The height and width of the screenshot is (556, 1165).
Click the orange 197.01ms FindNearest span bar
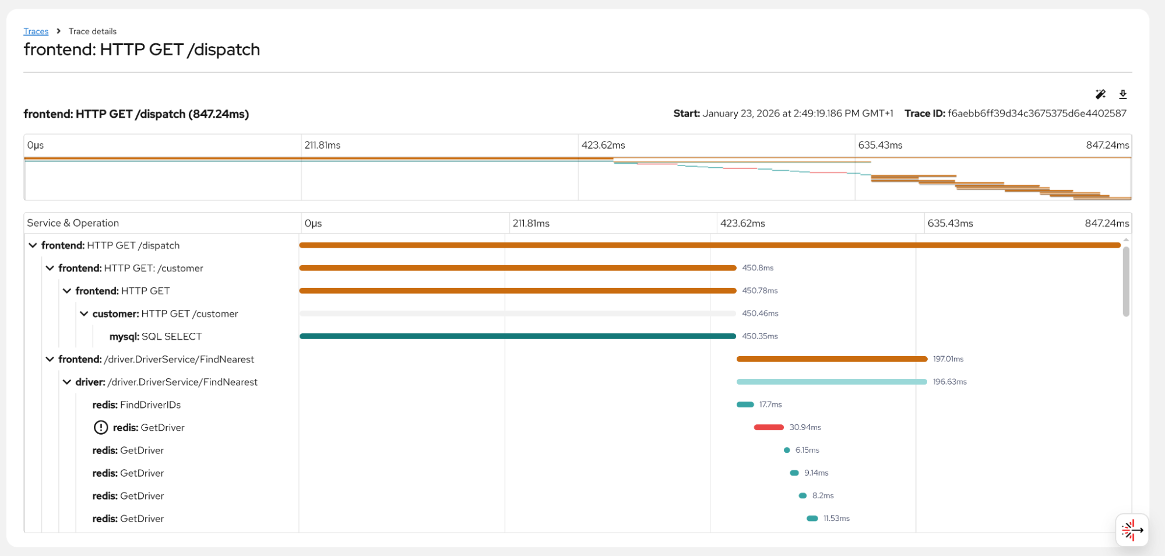[x=831, y=359]
